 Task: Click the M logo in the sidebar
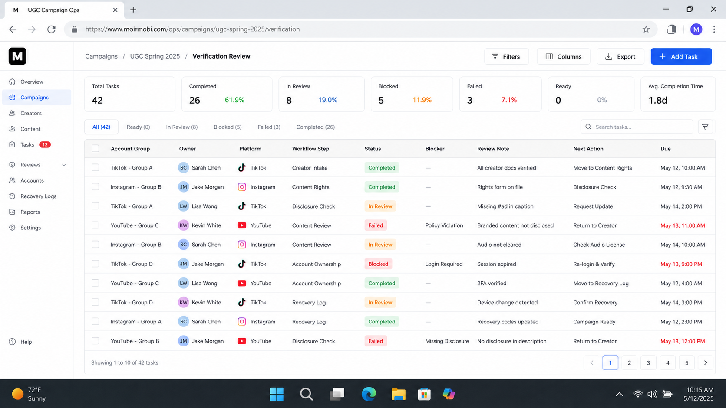pyautogui.click(x=17, y=56)
